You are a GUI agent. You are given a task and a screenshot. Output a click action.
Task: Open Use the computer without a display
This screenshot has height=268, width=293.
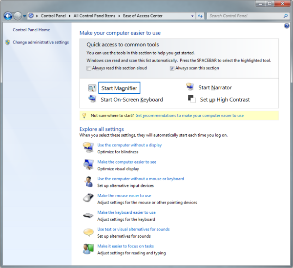coord(129,145)
